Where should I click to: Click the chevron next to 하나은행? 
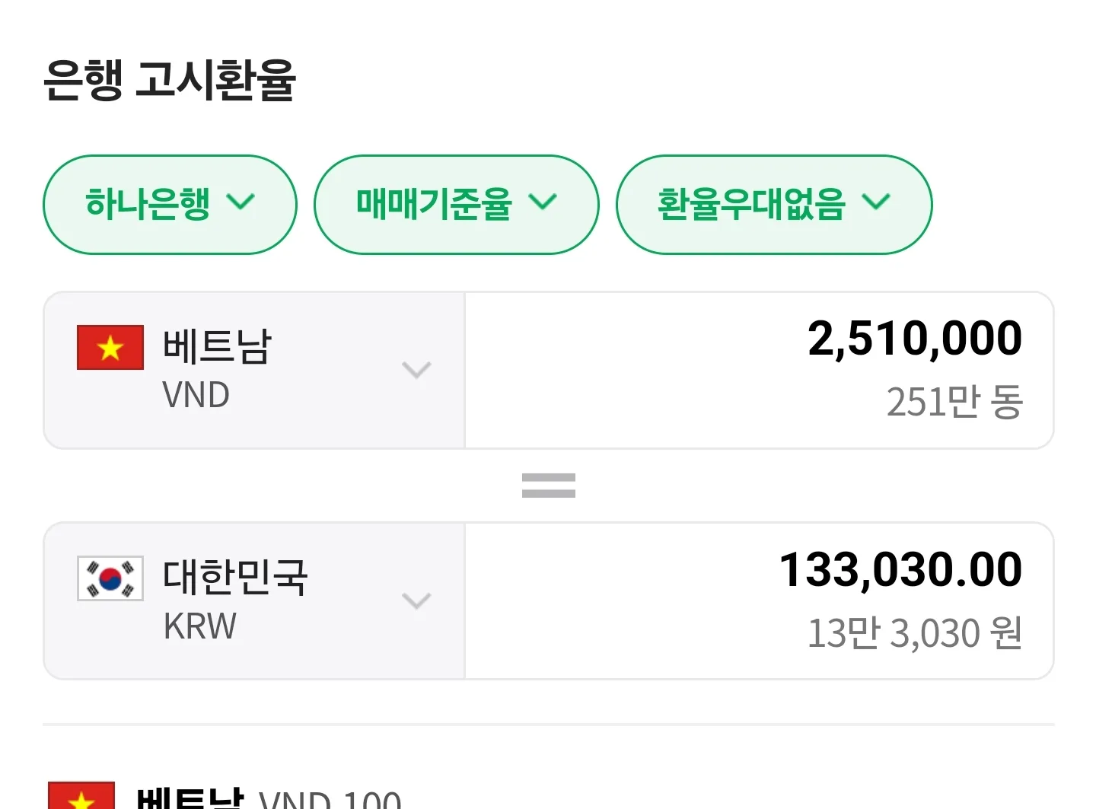pos(241,202)
